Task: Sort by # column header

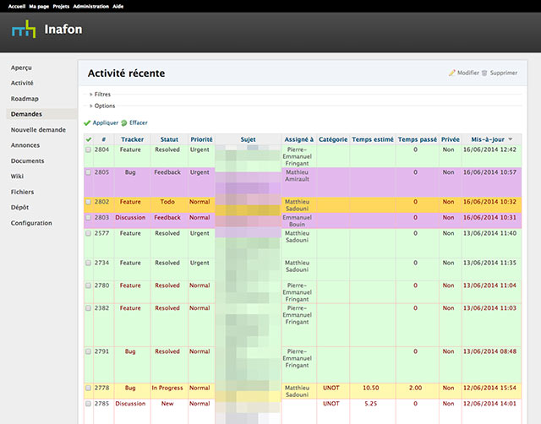Action: 103,139
